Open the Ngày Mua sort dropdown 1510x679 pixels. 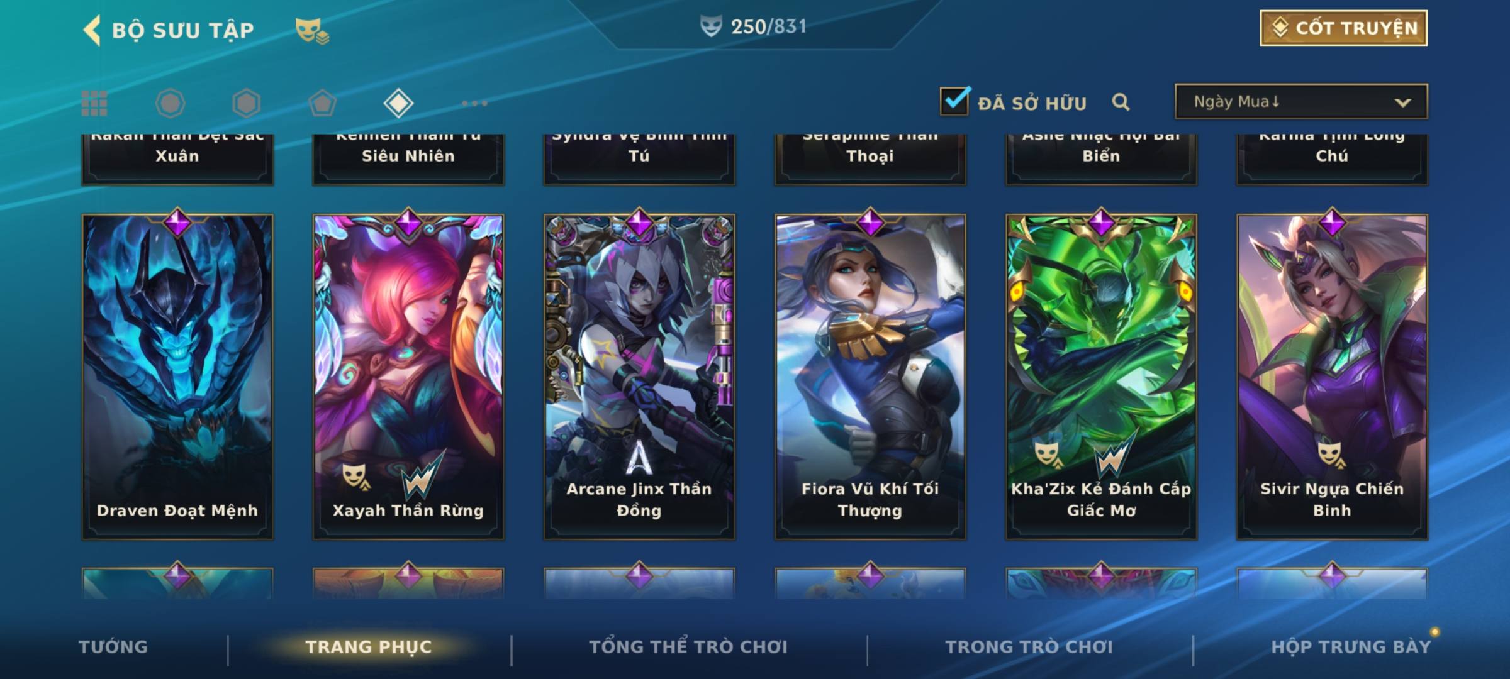coord(1301,102)
